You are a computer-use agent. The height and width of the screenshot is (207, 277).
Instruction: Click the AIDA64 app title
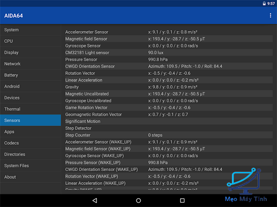point(13,16)
